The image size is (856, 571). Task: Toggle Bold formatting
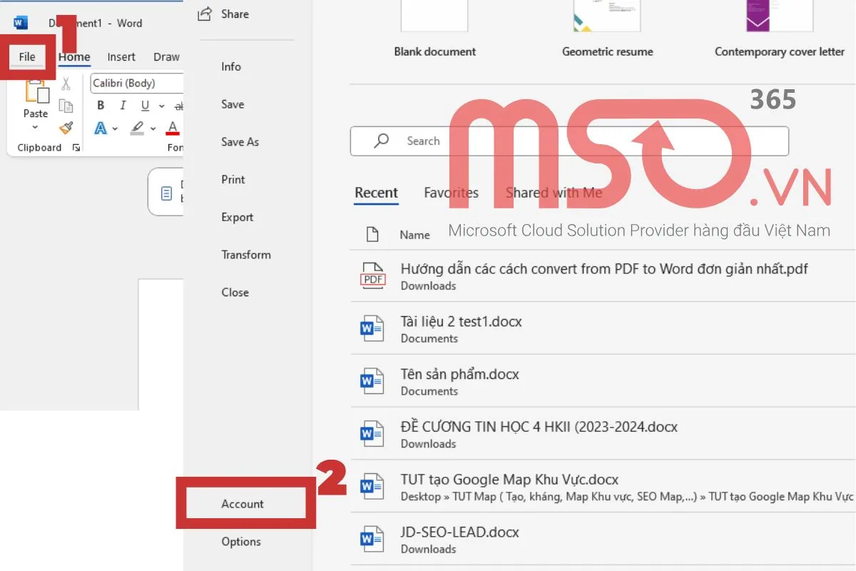pyautogui.click(x=101, y=106)
